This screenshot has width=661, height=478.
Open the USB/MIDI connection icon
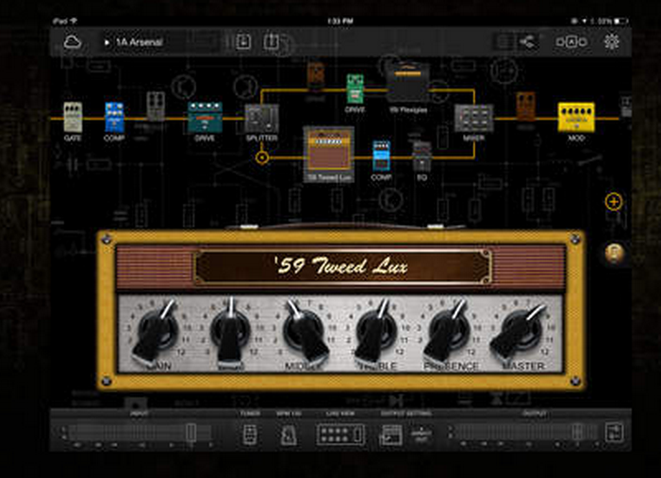click(527, 41)
